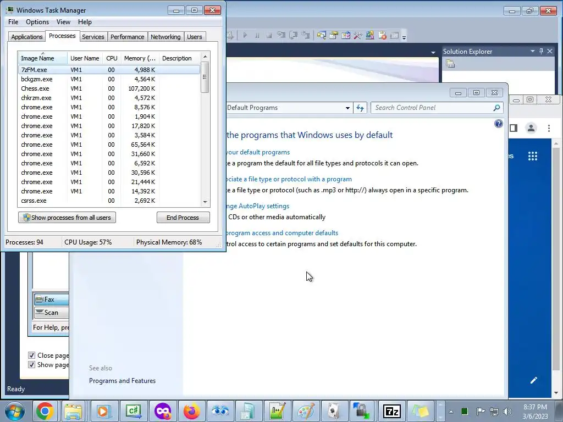Screen dimensions: 563x422
Task: Open Chrome's three-dot menu
Action: click(549, 128)
